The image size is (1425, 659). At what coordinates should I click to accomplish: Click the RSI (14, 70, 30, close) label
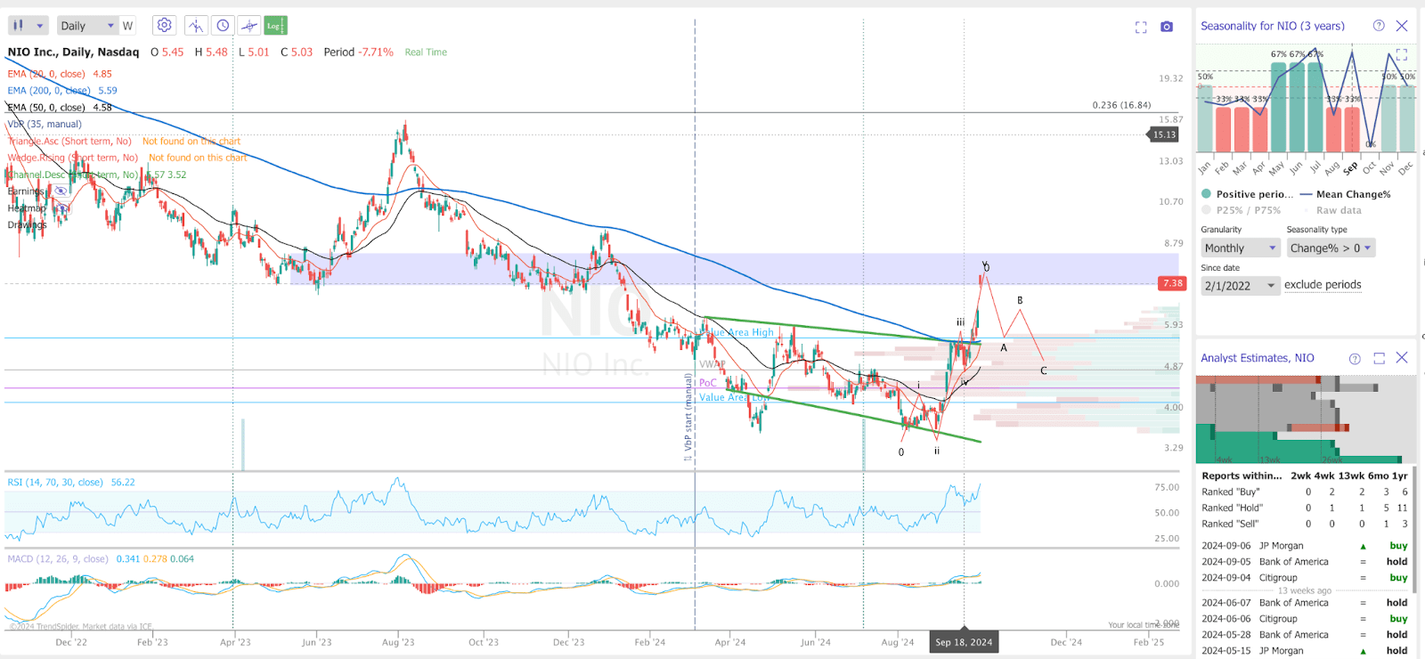tap(55, 483)
